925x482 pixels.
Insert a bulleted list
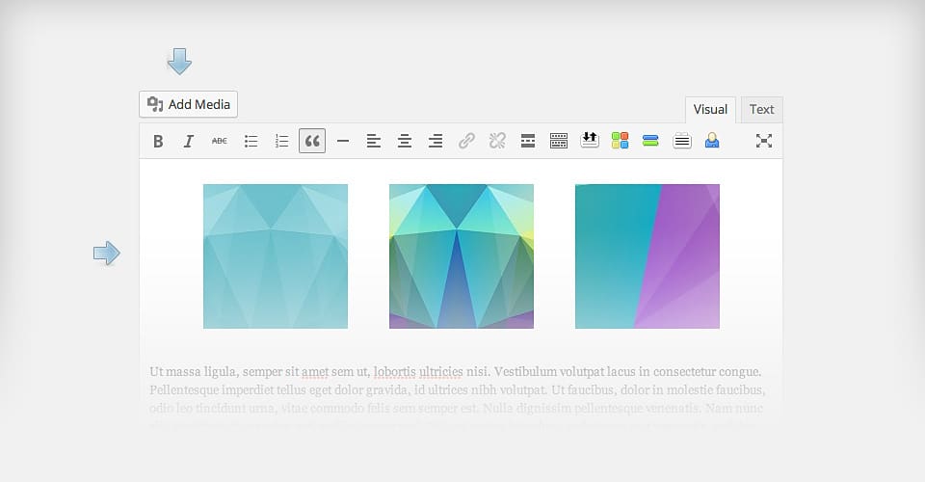(251, 142)
